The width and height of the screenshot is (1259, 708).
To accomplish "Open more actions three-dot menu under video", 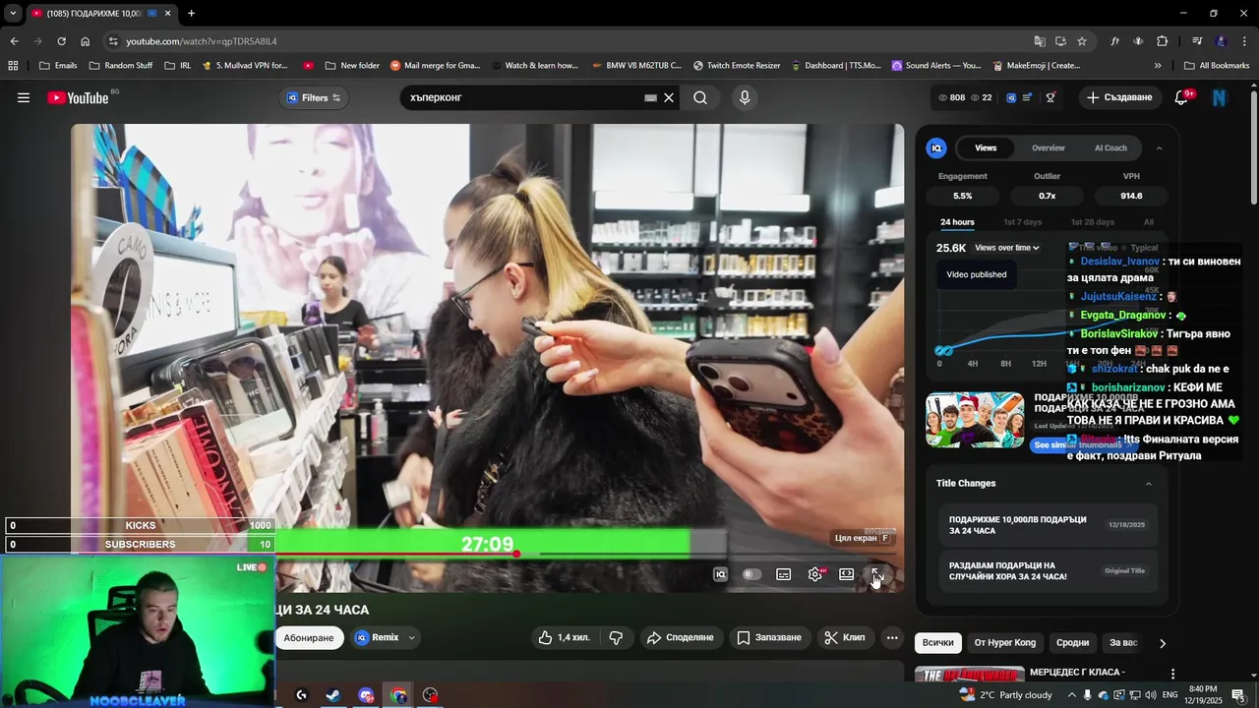I will [x=892, y=637].
